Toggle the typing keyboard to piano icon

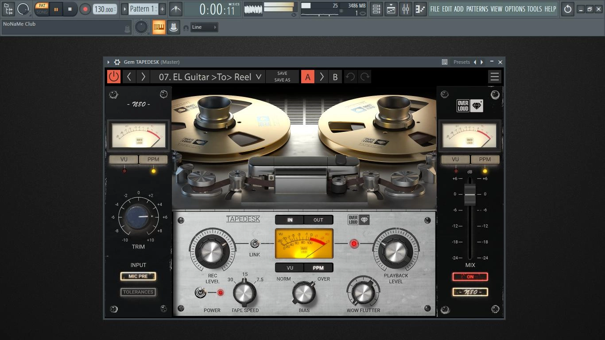pyautogui.click(x=159, y=27)
